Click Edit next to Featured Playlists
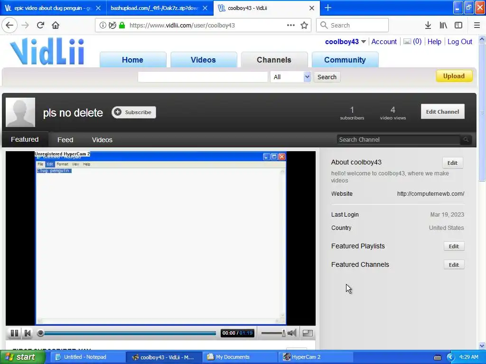This screenshot has width=486, height=364. click(x=454, y=246)
